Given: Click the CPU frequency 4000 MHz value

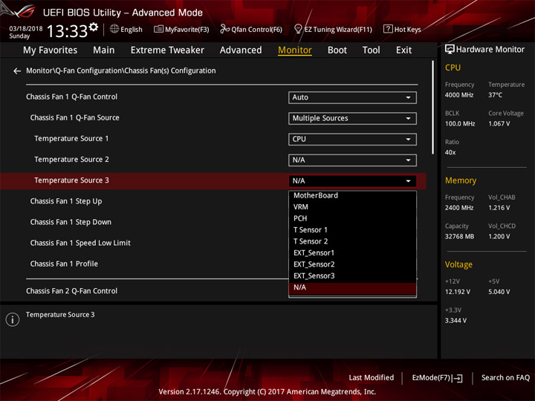Looking at the screenshot, I should tap(459, 95).
